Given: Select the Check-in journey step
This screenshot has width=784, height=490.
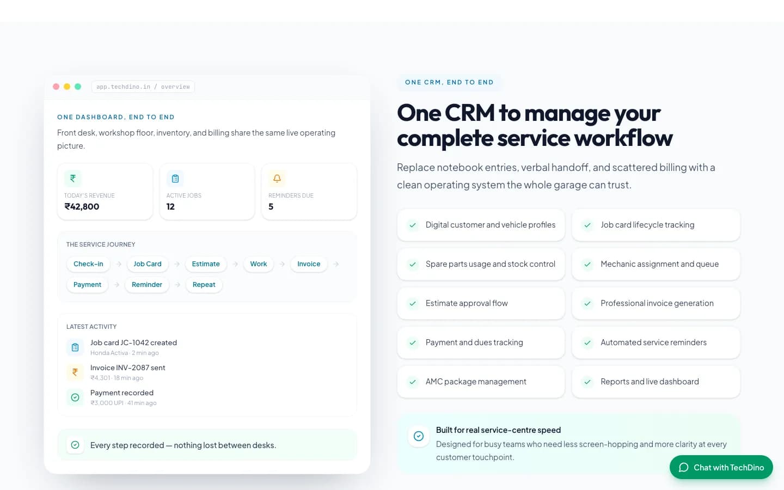Looking at the screenshot, I should click(x=88, y=264).
